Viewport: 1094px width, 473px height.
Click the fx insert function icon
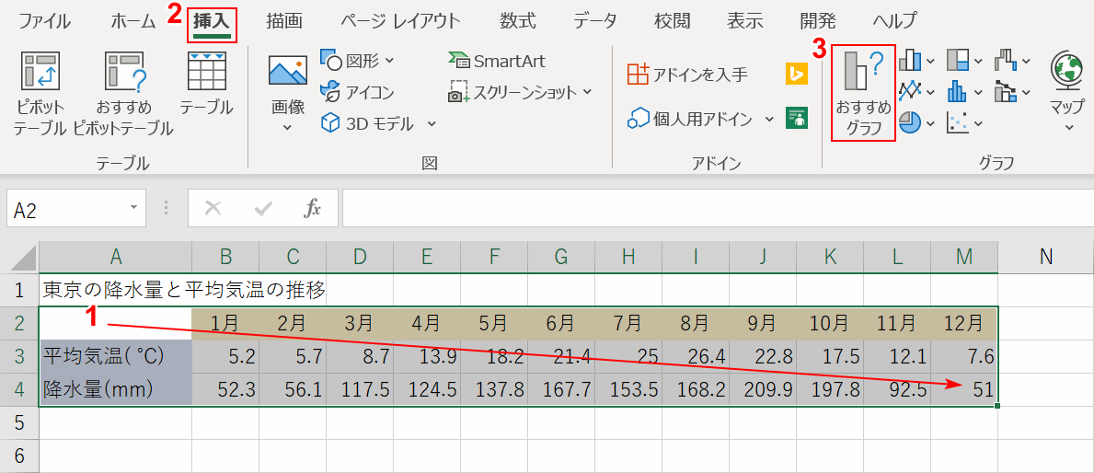pyautogui.click(x=313, y=208)
